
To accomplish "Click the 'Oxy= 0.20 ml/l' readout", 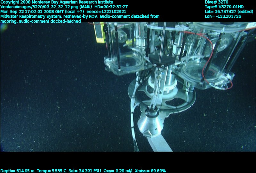I will [x=118, y=171].
